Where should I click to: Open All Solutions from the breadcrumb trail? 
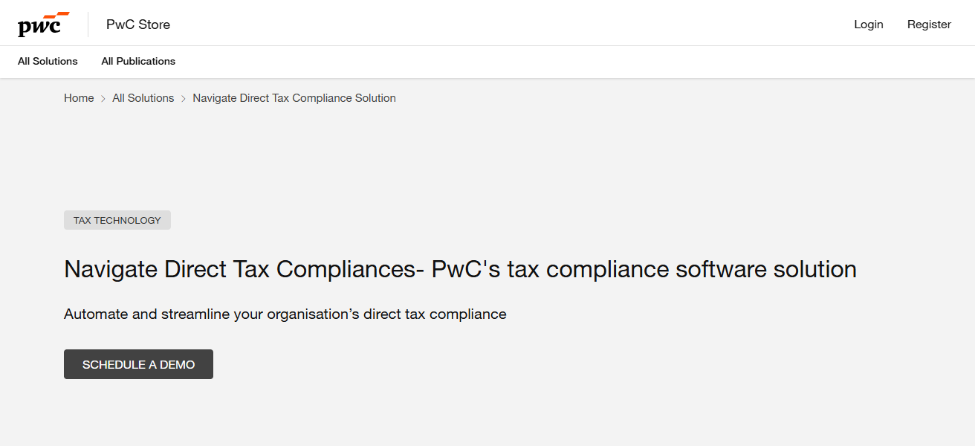point(143,97)
